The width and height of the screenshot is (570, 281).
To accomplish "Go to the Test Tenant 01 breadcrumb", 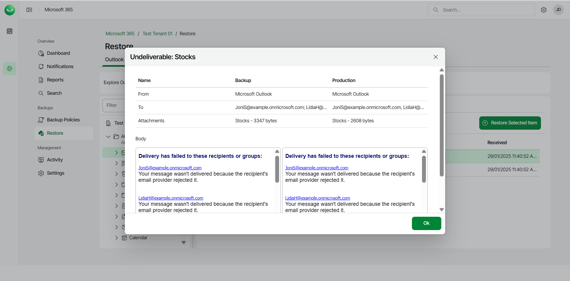I will (x=157, y=34).
